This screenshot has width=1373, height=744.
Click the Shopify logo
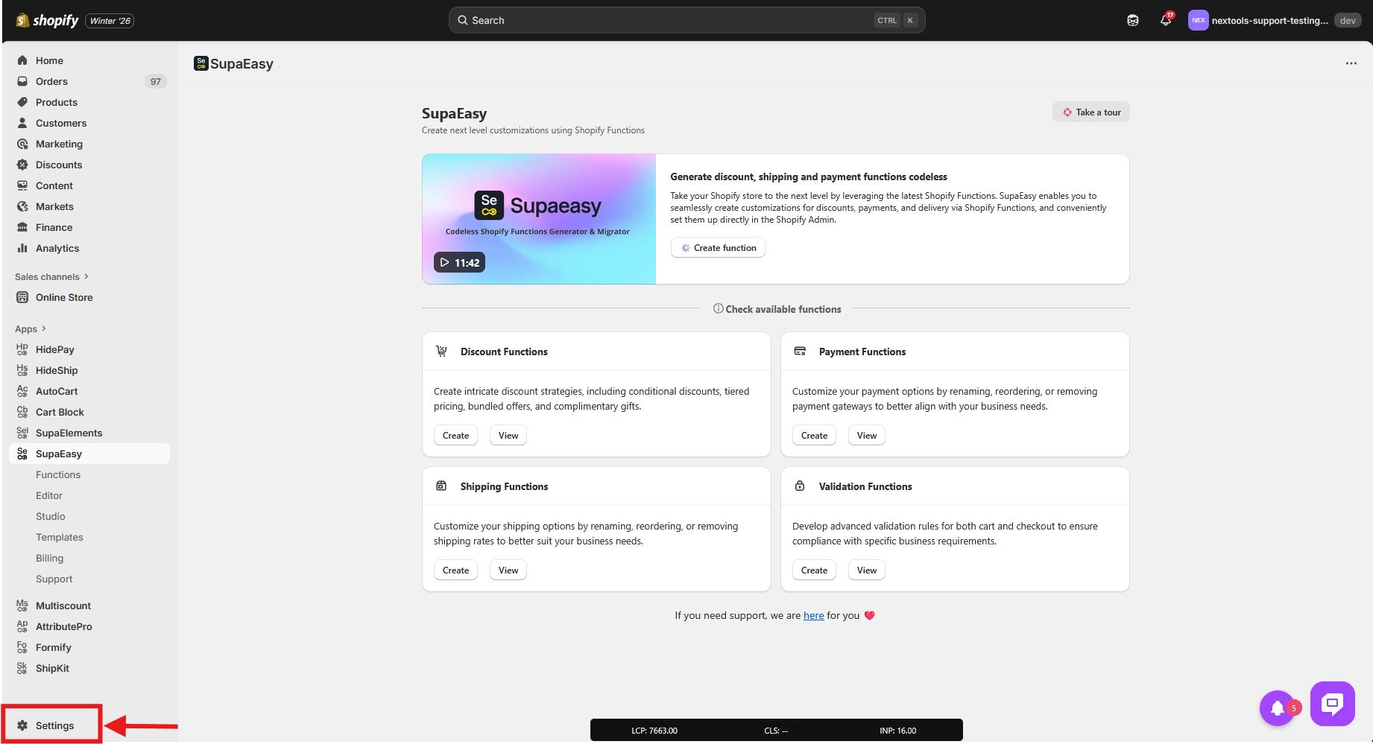point(47,21)
